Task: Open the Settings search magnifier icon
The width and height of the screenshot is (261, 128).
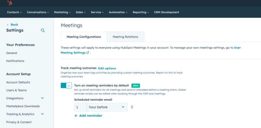Action: [43, 31]
